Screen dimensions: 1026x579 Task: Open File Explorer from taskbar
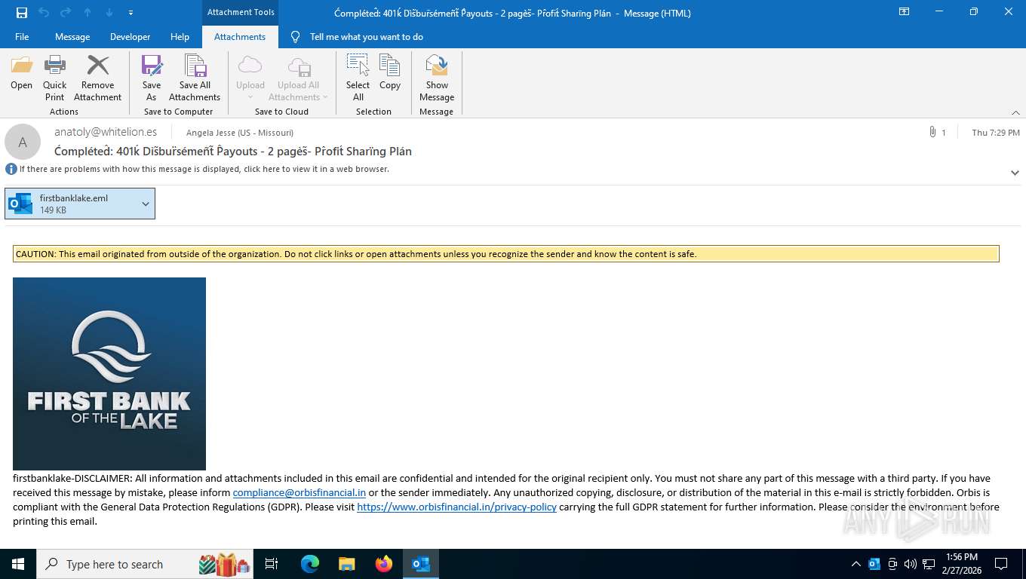(346, 564)
